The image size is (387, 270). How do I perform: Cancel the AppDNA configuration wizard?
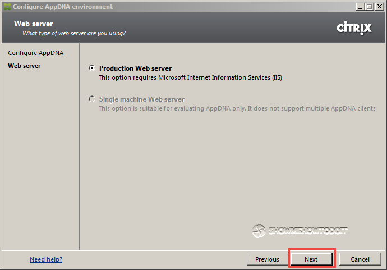[360, 259]
